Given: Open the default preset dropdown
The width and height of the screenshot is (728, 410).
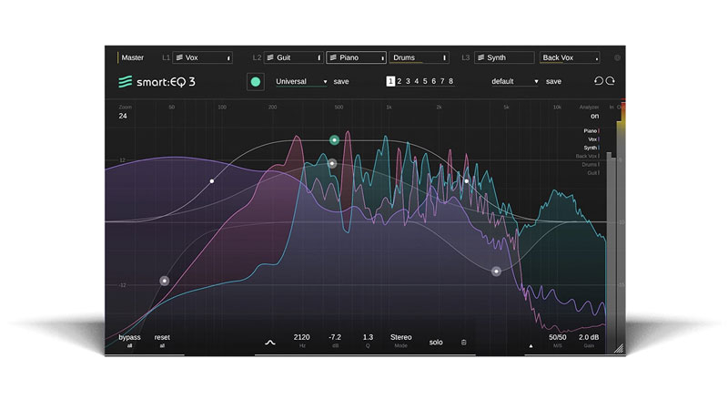Looking at the screenshot, I should [x=515, y=81].
